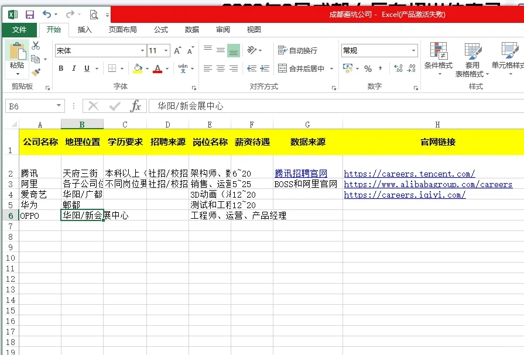524x355 pixels.
Task: Open the careers.iqiyi.com link
Action: click(x=405, y=195)
